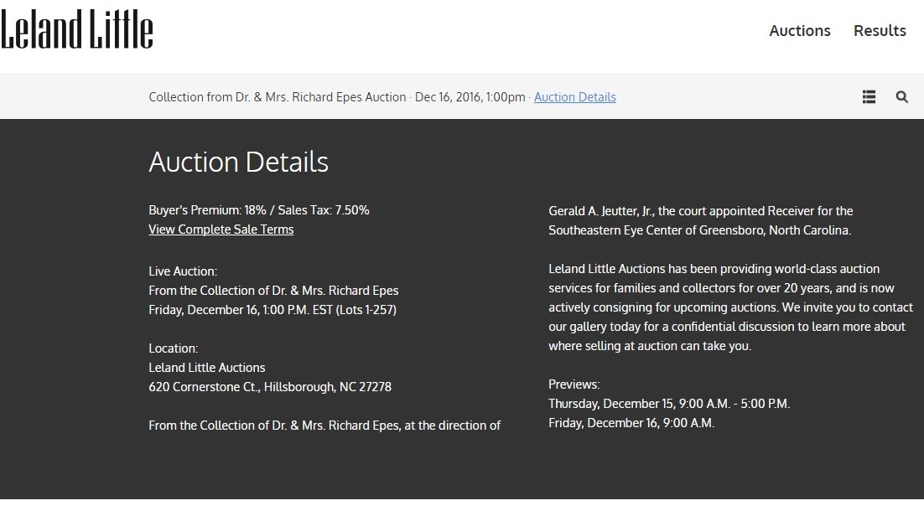The width and height of the screenshot is (924, 516).
Task: Click Gerald A. Jeutter, Jr. receiver text
Action: [701, 211]
